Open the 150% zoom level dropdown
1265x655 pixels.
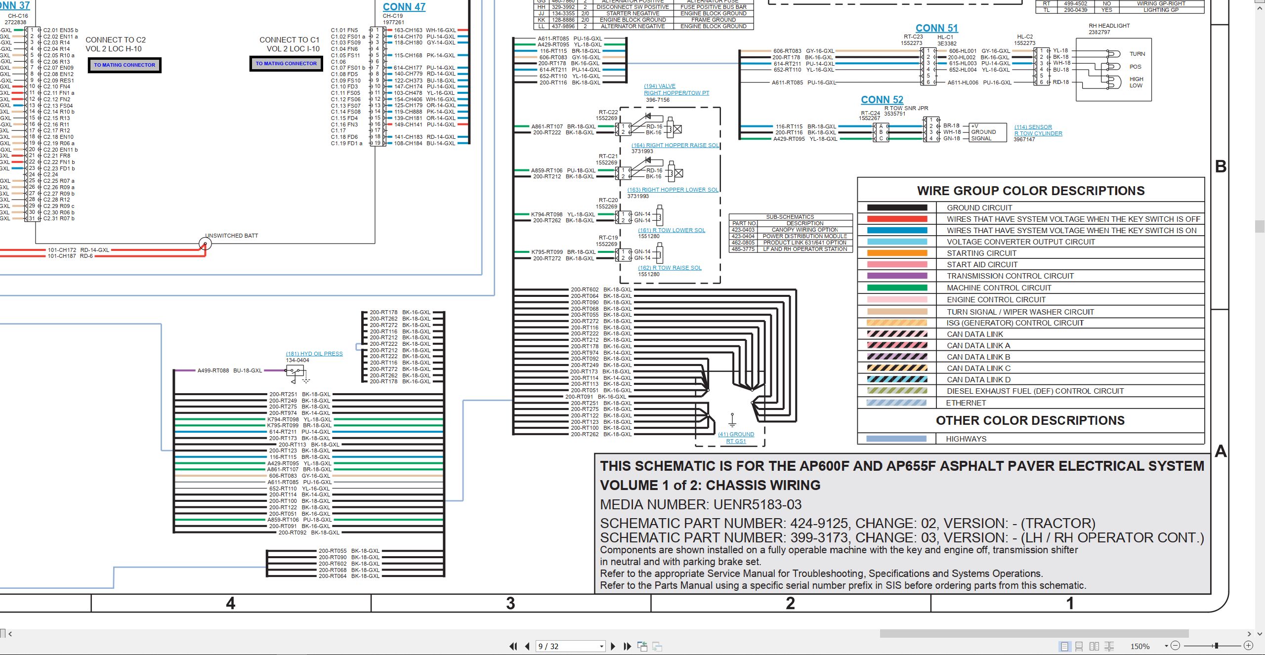pos(1166,646)
